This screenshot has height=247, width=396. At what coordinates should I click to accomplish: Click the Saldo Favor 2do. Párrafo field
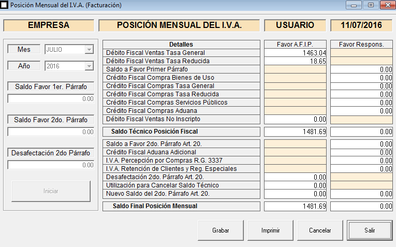point(51,132)
